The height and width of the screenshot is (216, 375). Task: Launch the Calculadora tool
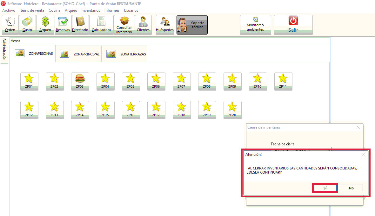tap(101, 25)
